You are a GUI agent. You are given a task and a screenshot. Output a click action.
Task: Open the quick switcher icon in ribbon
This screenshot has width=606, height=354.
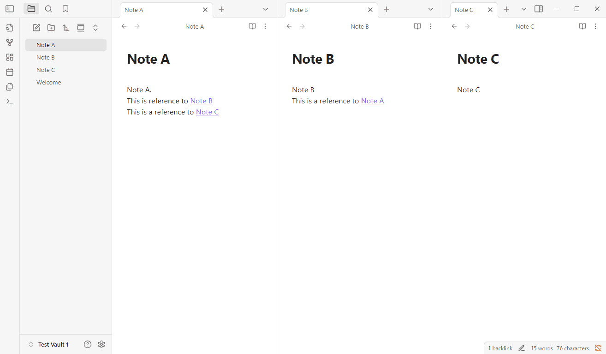coord(10,28)
